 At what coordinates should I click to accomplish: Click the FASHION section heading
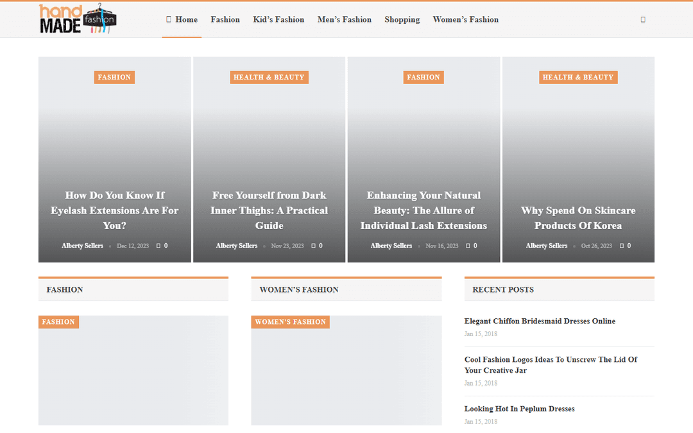(65, 290)
